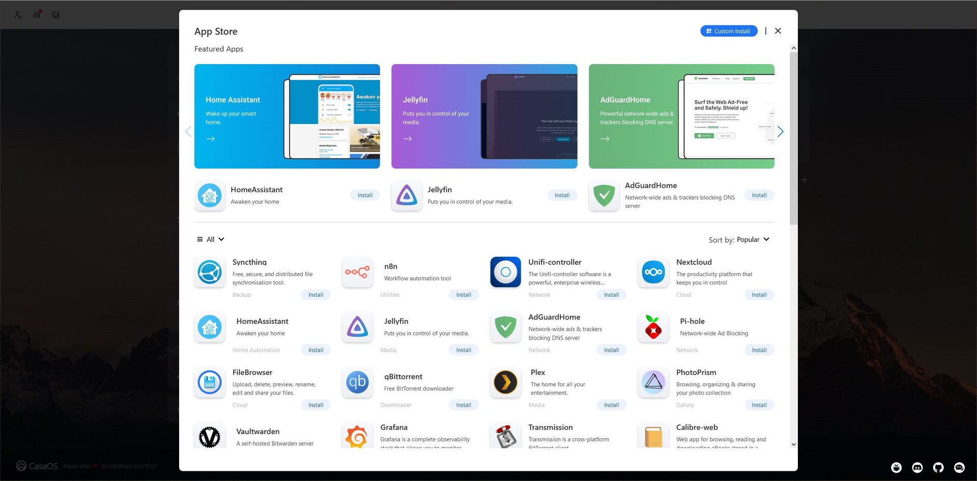Select the Plex app icon

(x=505, y=382)
